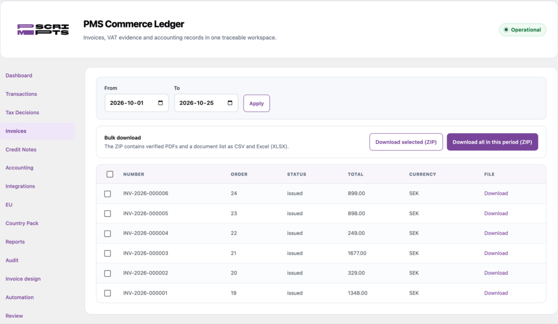Screen dimensions: 558x324
Task: Open Tax Decisions in the sidebar
Action: [x=22, y=113]
